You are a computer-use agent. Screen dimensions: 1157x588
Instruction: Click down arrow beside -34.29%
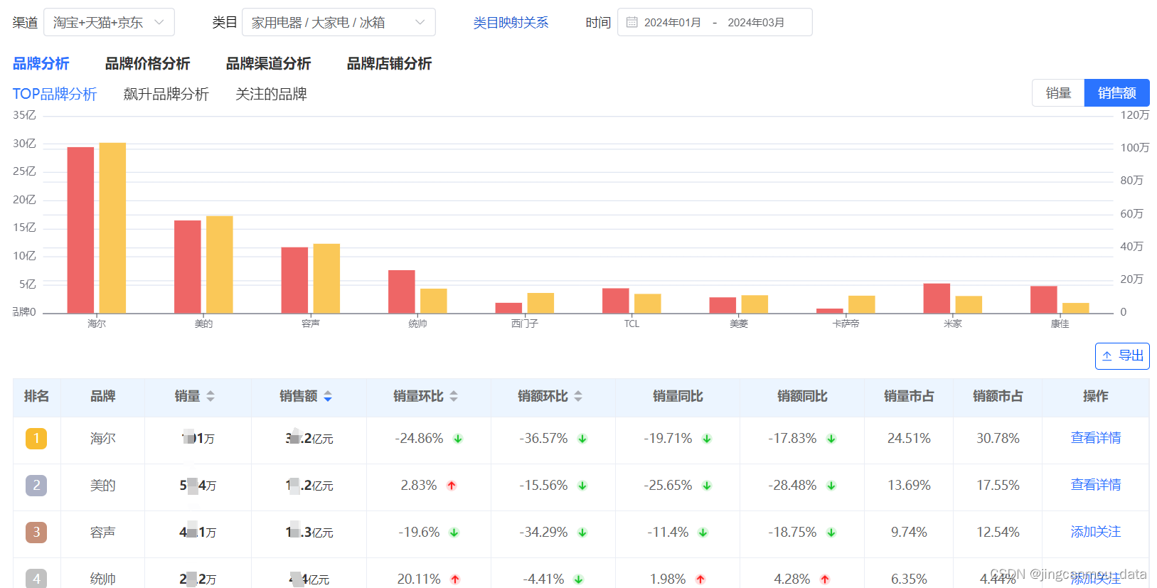[582, 533]
